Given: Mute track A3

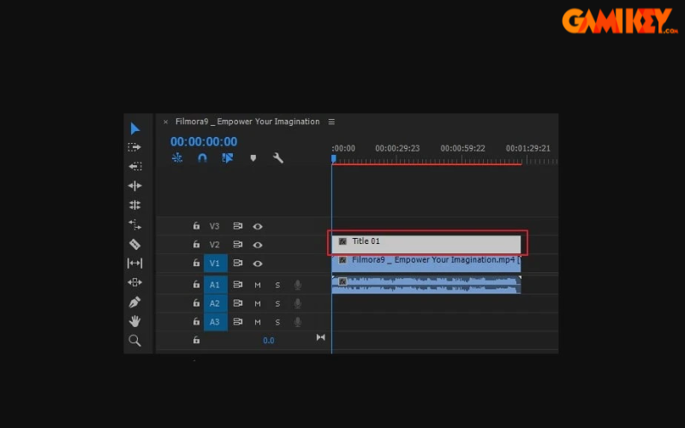Looking at the screenshot, I should point(258,323).
